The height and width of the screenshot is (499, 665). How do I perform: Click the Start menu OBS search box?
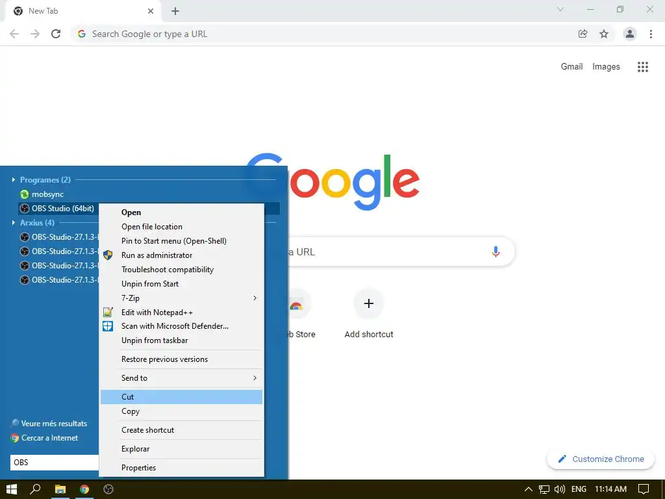click(x=55, y=463)
